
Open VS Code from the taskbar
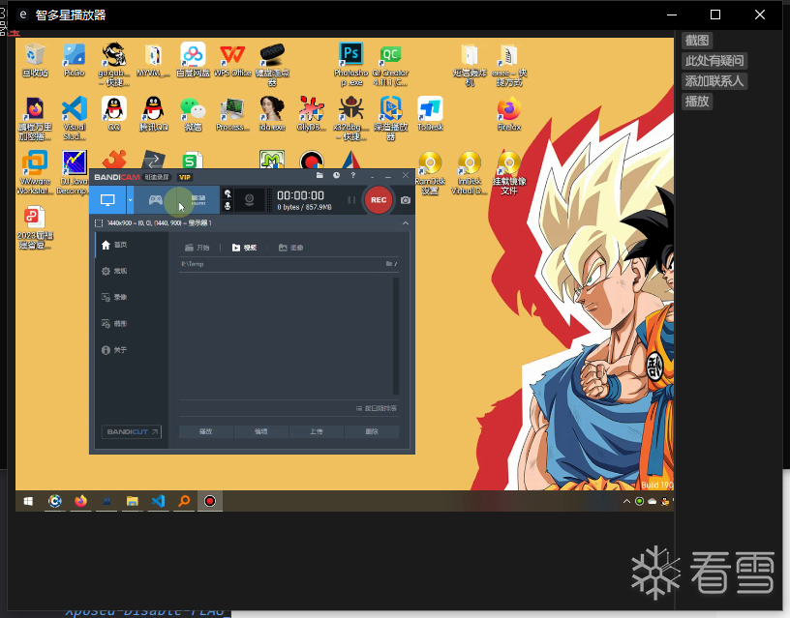pyautogui.click(x=158, y=501)
